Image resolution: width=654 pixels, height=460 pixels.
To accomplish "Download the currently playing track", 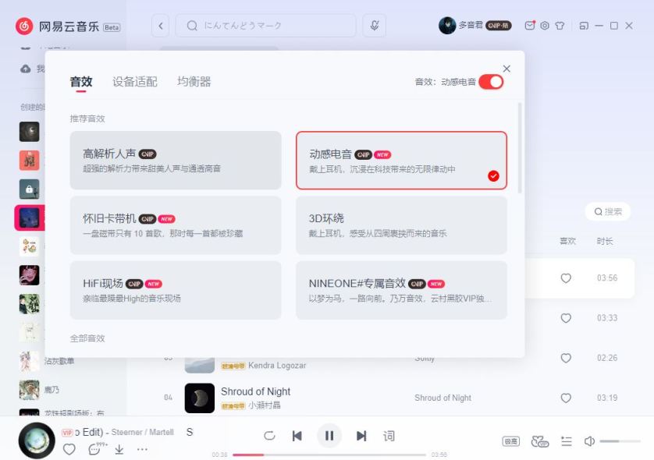I will [x=119, y=449].
